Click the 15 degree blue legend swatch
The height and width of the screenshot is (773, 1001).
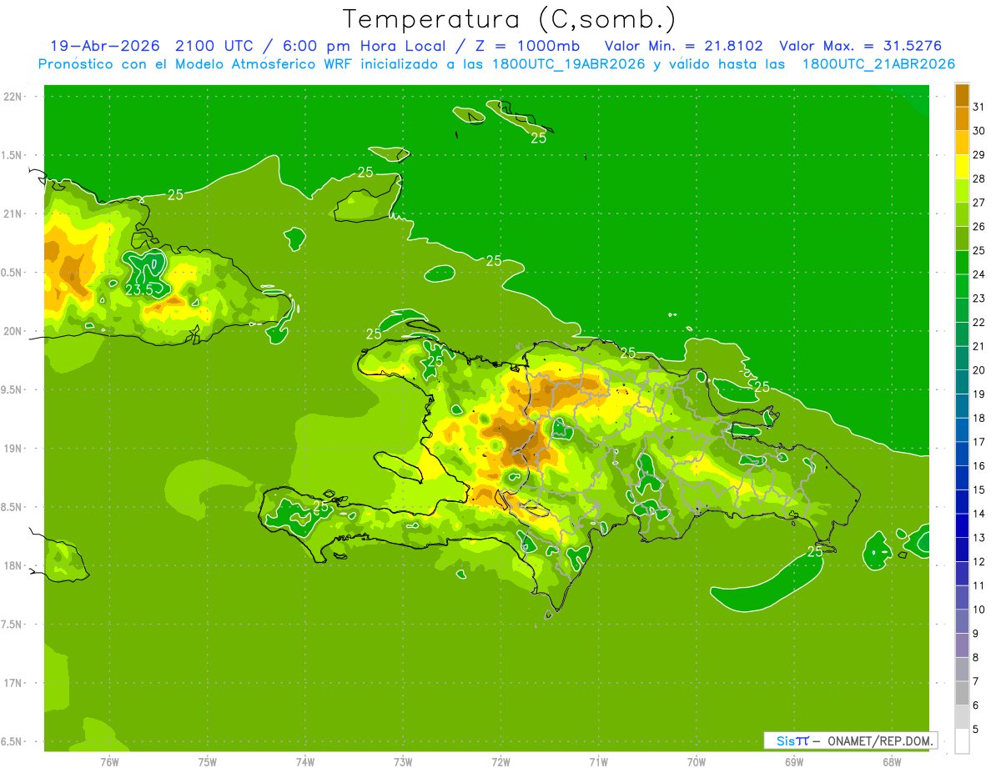(962, 478)
